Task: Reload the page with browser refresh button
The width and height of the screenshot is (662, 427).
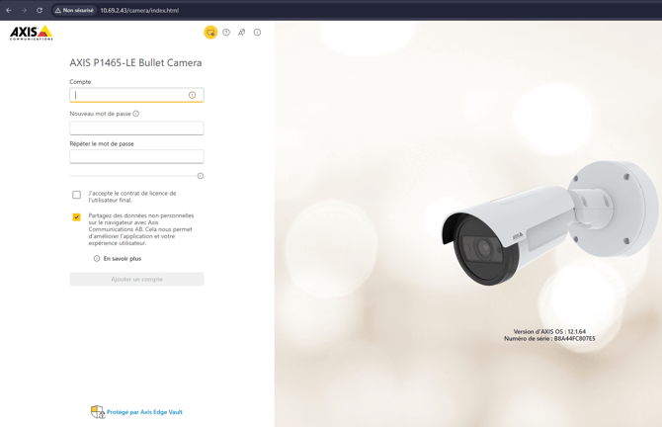Action: pos(40,10)
